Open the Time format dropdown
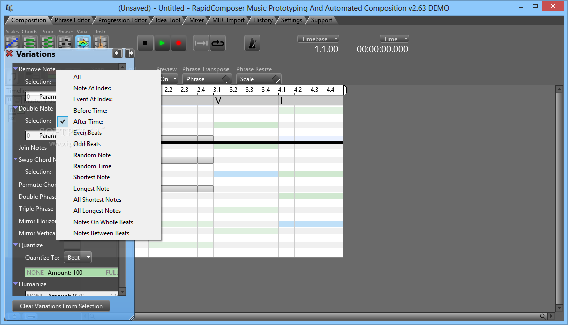 click(x=394, y=39)
